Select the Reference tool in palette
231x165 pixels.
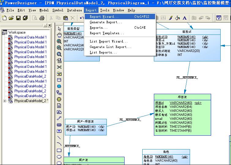click(x=59, y=93)
